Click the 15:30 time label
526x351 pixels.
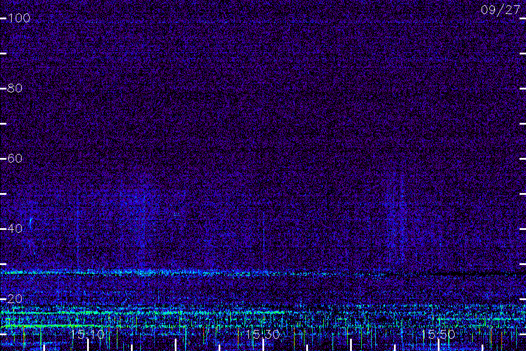coord(263,335)
